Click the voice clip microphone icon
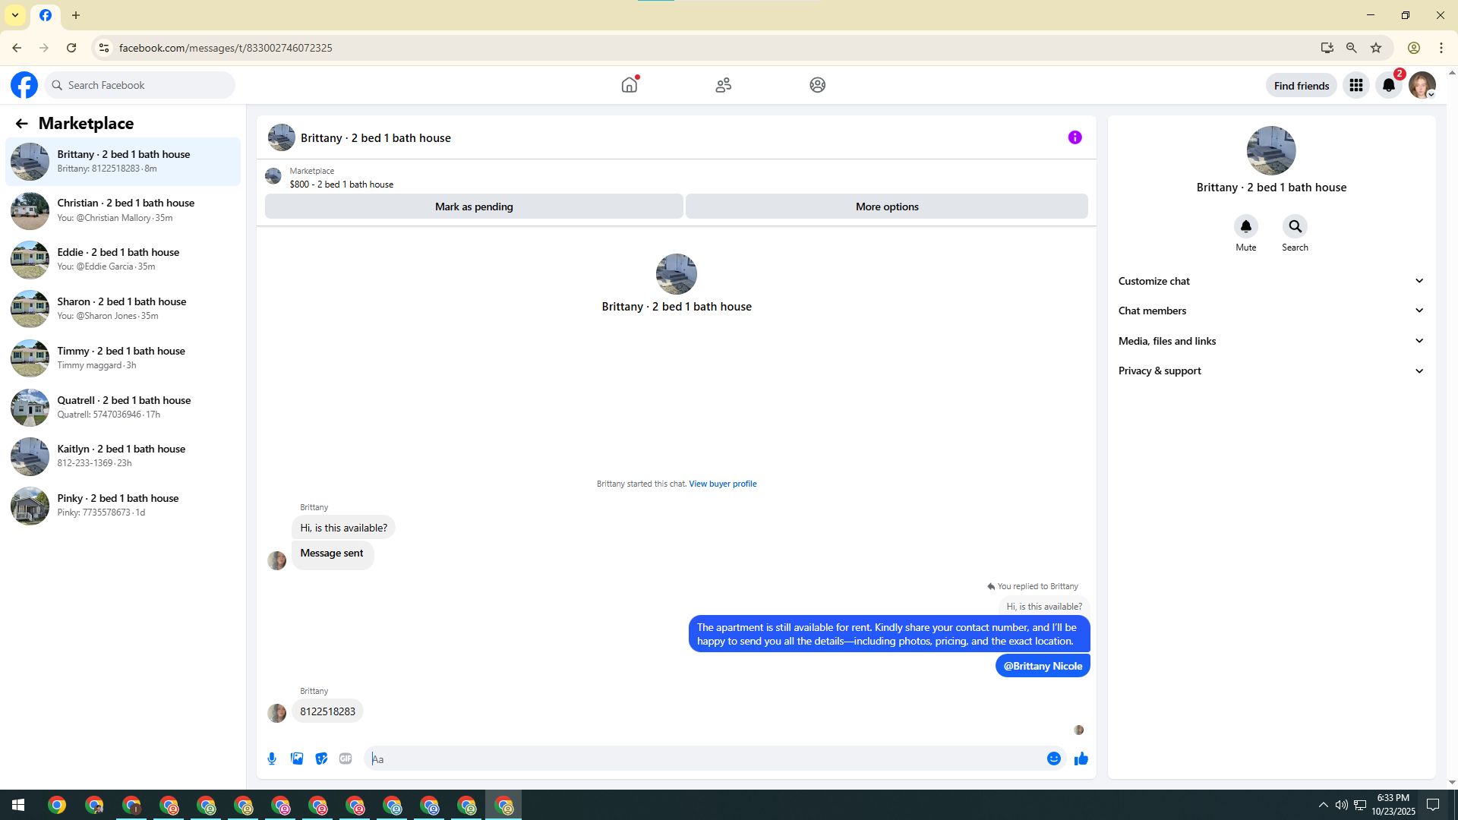 pos(272,758)
